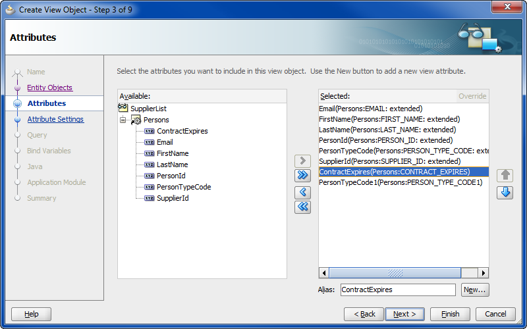
Task: Click the Persons entity icon
Action: pyautogui.click(x=136, y=120)
